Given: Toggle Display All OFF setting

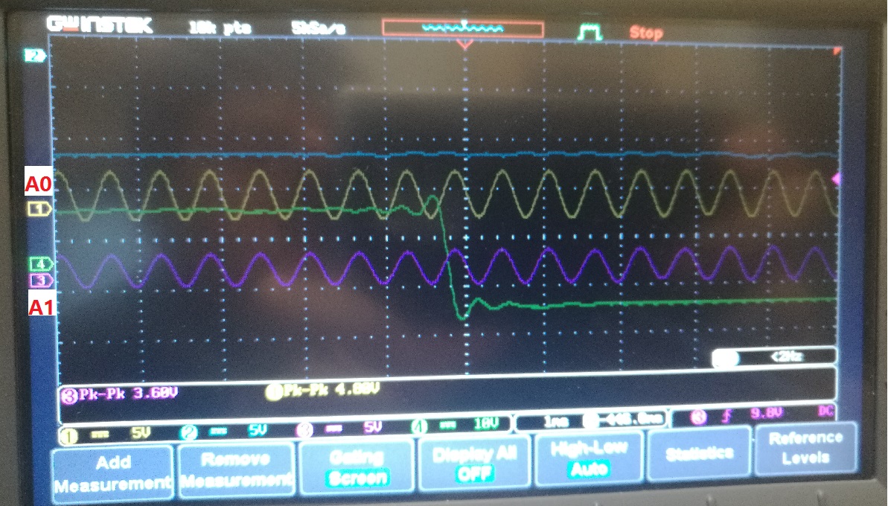Looking at the screenshot, I should (x=474, y=462).
